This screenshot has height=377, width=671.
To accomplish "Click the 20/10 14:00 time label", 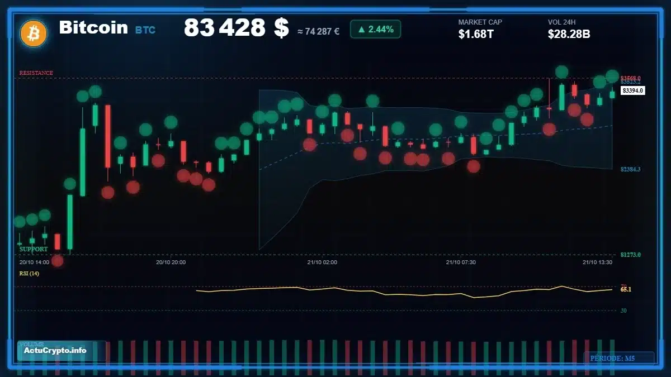I will tap(34, 262).
